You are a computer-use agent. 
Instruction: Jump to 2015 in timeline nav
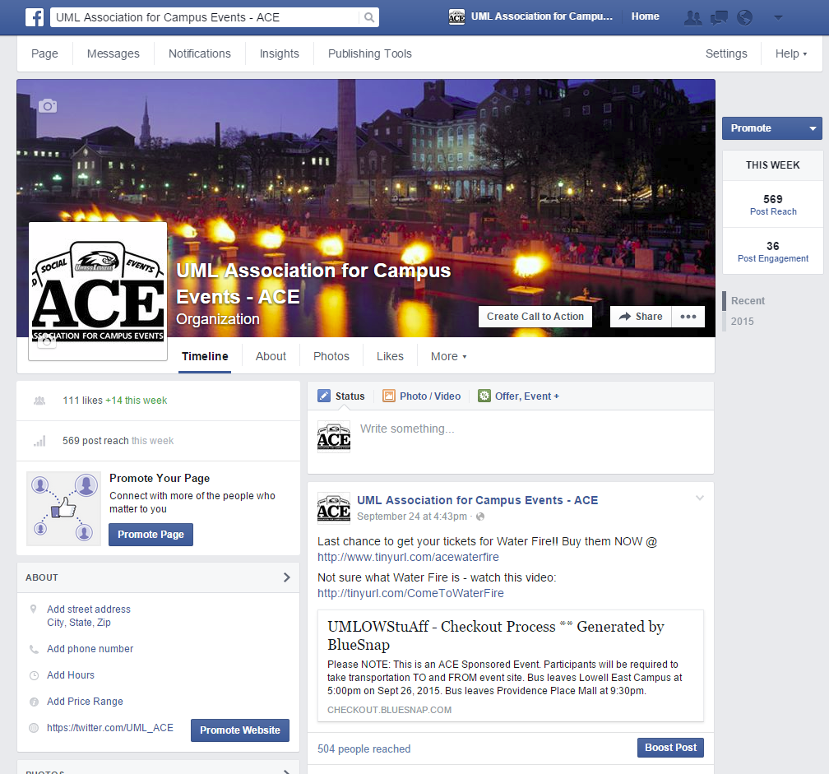(x=743, y=322)
